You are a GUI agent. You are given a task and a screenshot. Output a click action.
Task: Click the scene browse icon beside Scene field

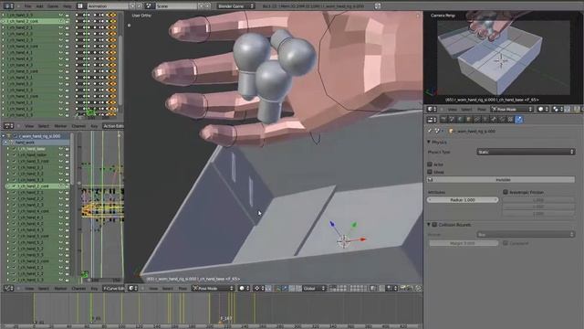coord(149,6)
